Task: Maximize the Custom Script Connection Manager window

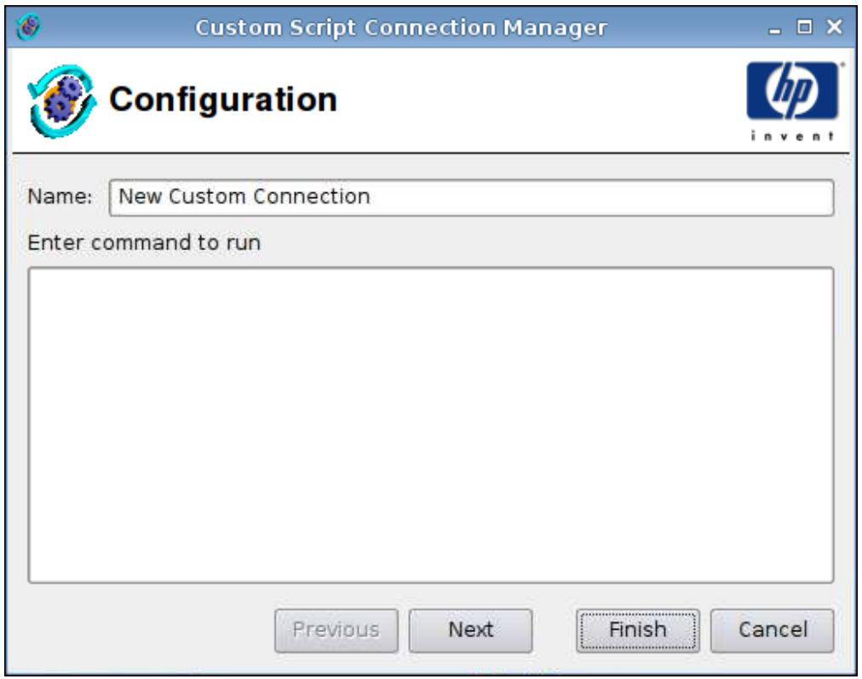Action: 804,27
